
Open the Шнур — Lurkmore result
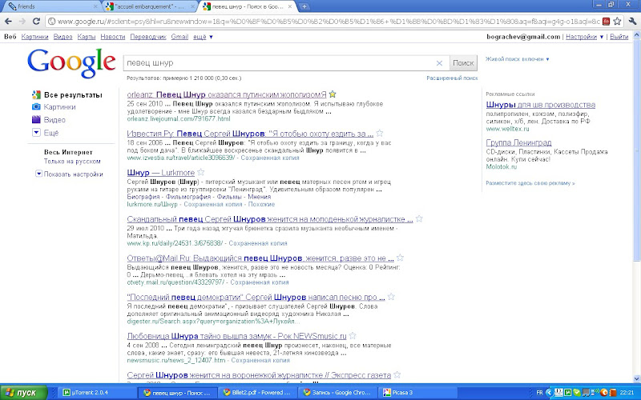coord(161,172)
